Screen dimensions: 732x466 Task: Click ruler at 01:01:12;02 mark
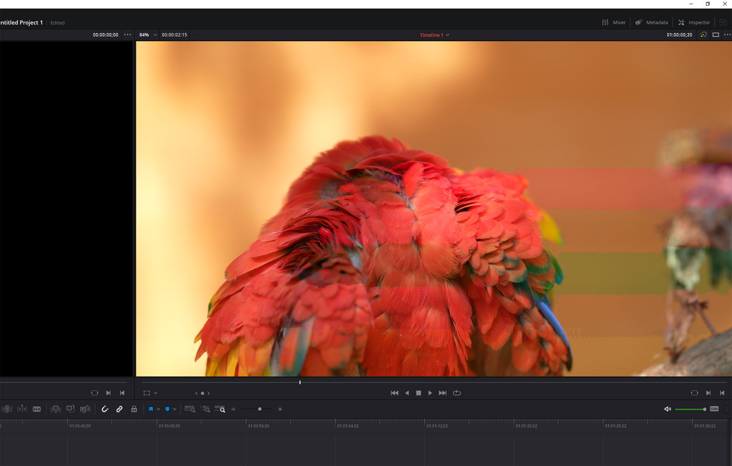[x=437, y=426]
